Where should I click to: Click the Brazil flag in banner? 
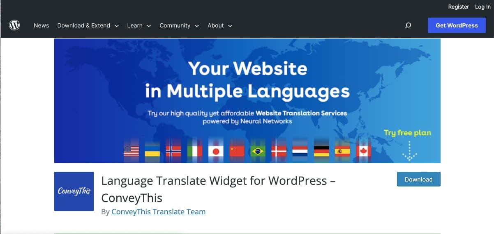click(x=258, y=152)
